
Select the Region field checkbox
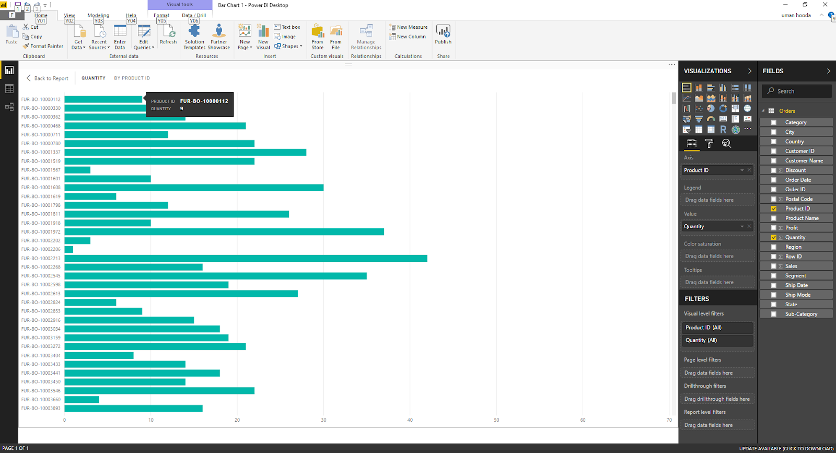coord(774,247)
